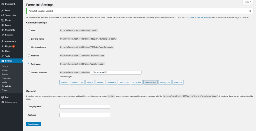The height and width of the screenshot is (131, 256).
Task: Click the Permalink Settings page title
Action: click(x=40, y=5)
